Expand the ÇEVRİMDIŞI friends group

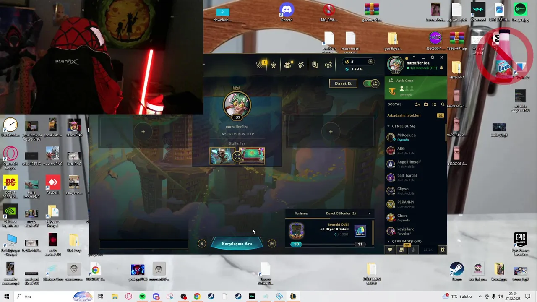pyautogui.click(x=388, y=242)
